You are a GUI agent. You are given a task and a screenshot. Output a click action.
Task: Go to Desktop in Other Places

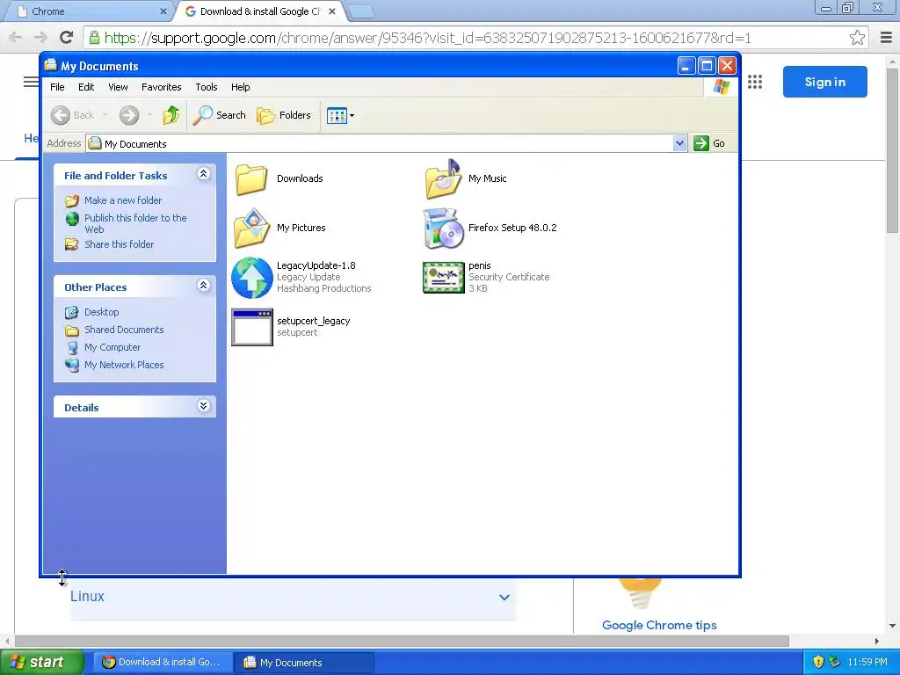point(102,312)
